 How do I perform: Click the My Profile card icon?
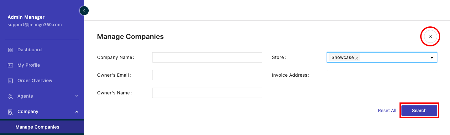10,65
